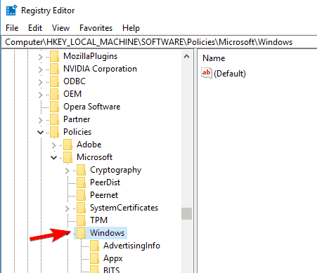The width and height of the screenshot is (317, 273).
Task: Collapse the Policies key
Action: click(41, 133)
